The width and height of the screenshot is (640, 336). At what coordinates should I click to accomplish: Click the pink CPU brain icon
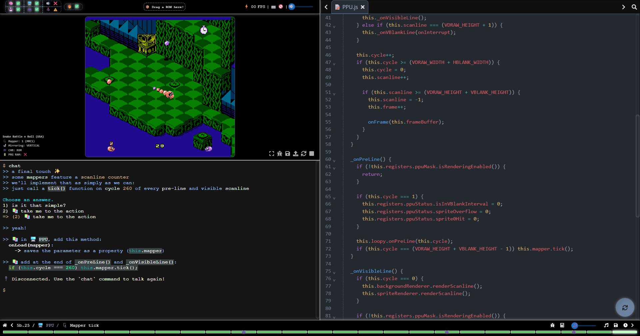coord(11,3)
